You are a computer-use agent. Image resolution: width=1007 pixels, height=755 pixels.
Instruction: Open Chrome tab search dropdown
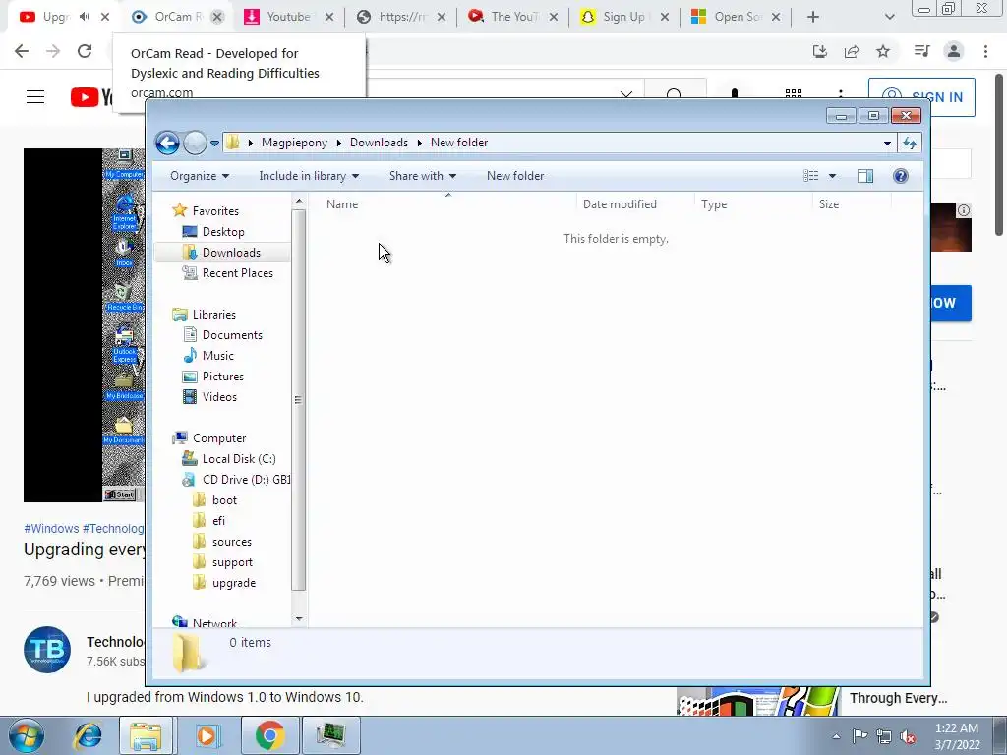(x=889, y=17)
